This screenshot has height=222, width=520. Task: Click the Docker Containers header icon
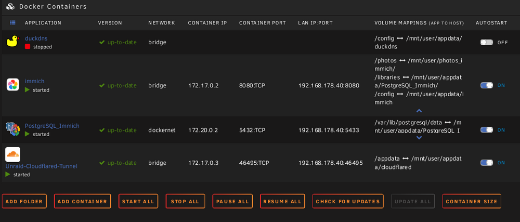[10, 6]
